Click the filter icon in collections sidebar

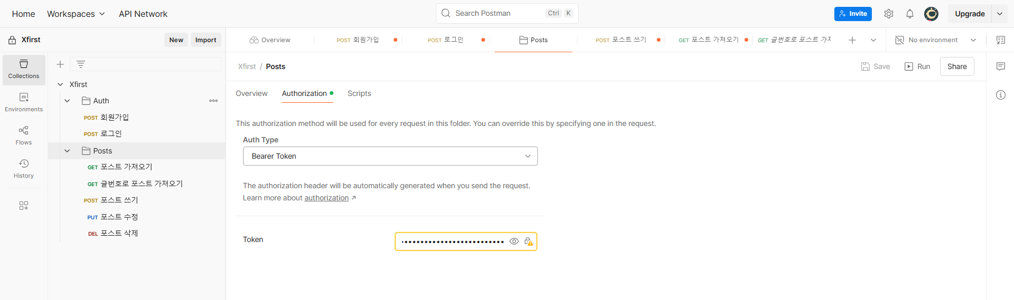(x=81, y=64)
